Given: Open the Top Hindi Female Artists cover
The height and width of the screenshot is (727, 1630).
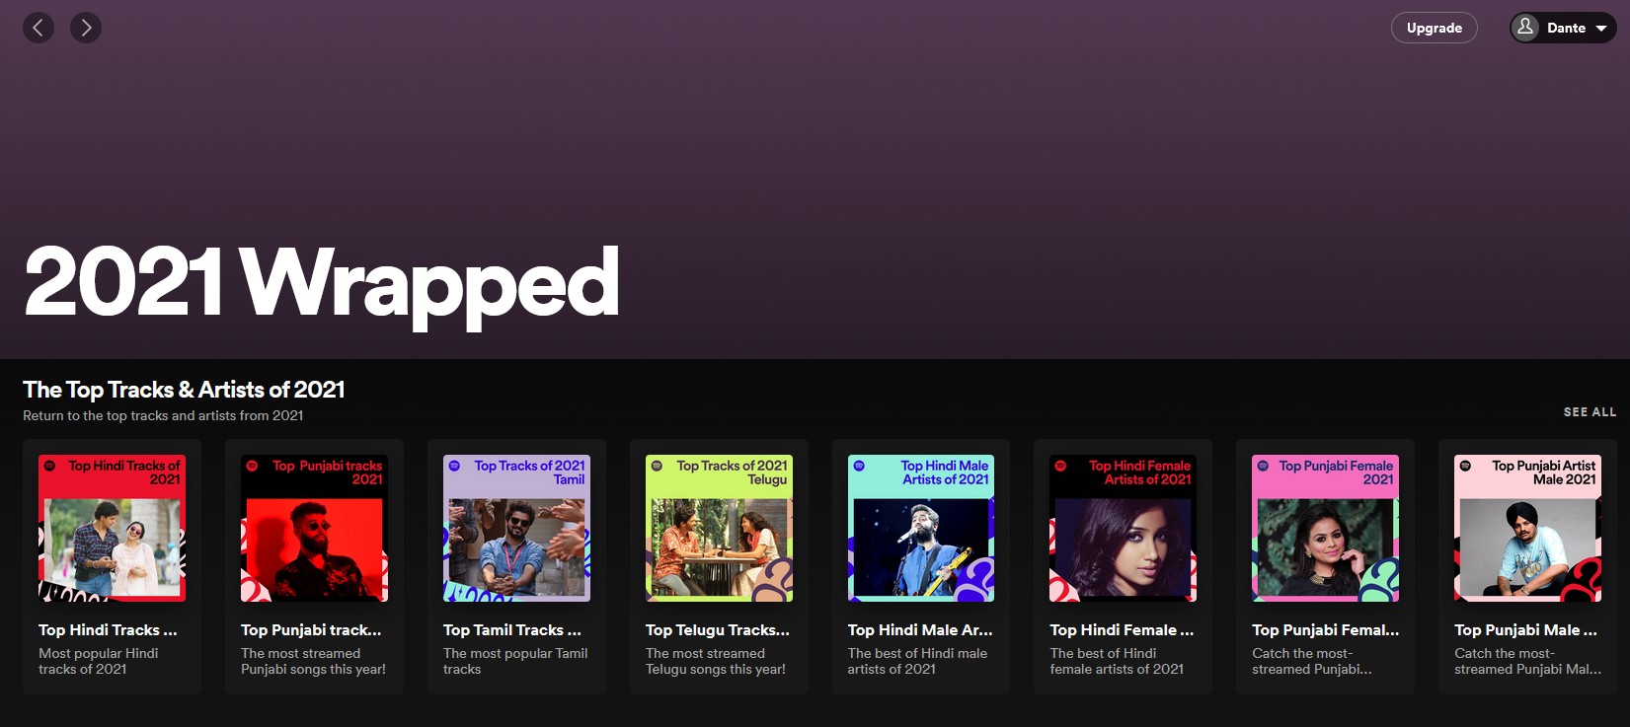Looking at the screenshot, I should point(1124,528).
